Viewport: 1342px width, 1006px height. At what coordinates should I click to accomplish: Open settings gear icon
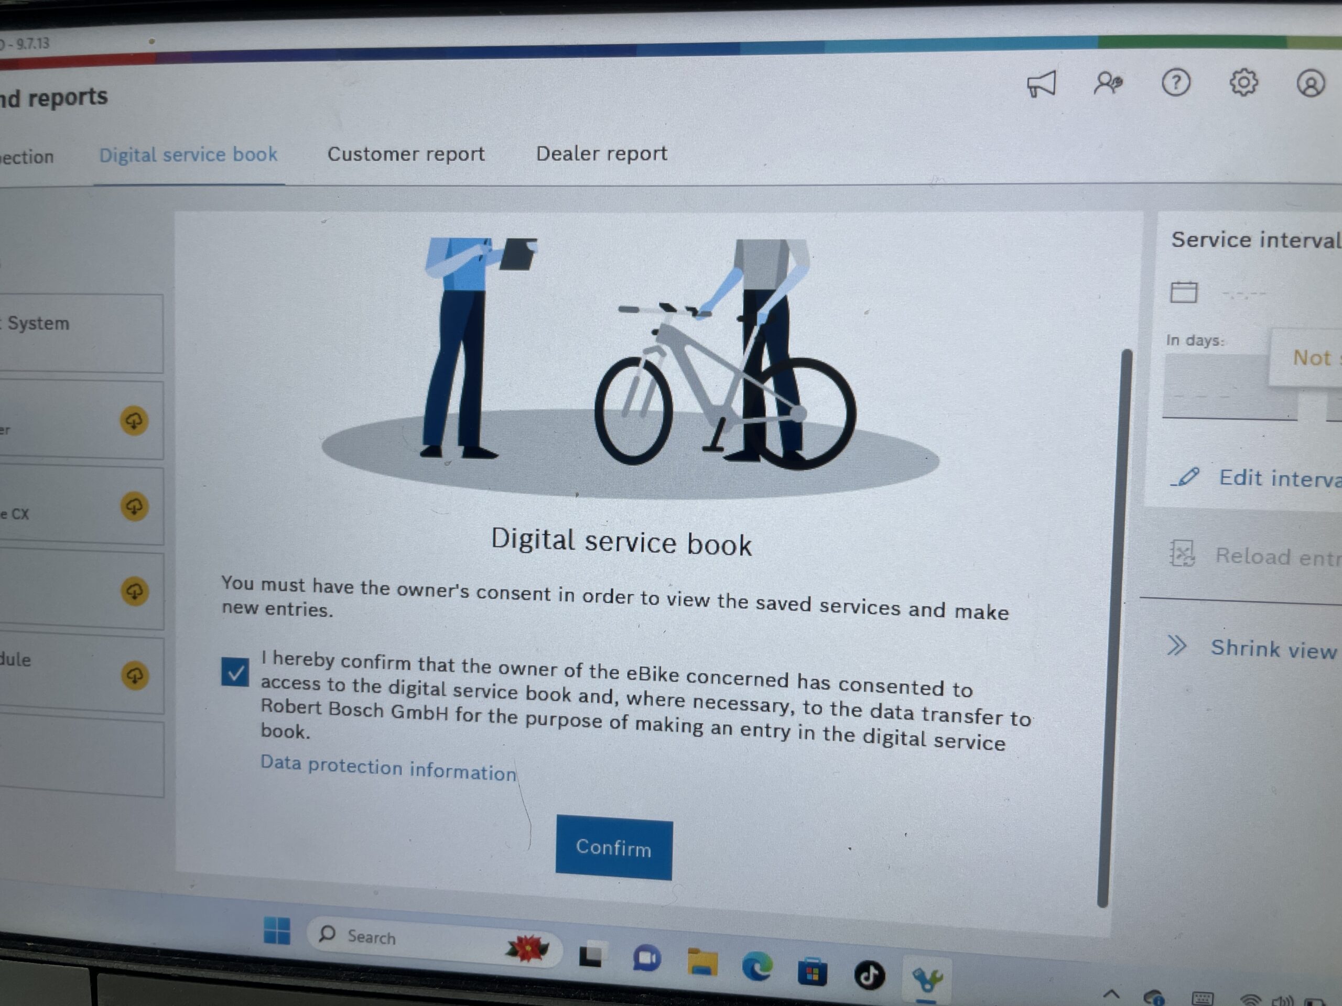click(x=1243, y=82)
